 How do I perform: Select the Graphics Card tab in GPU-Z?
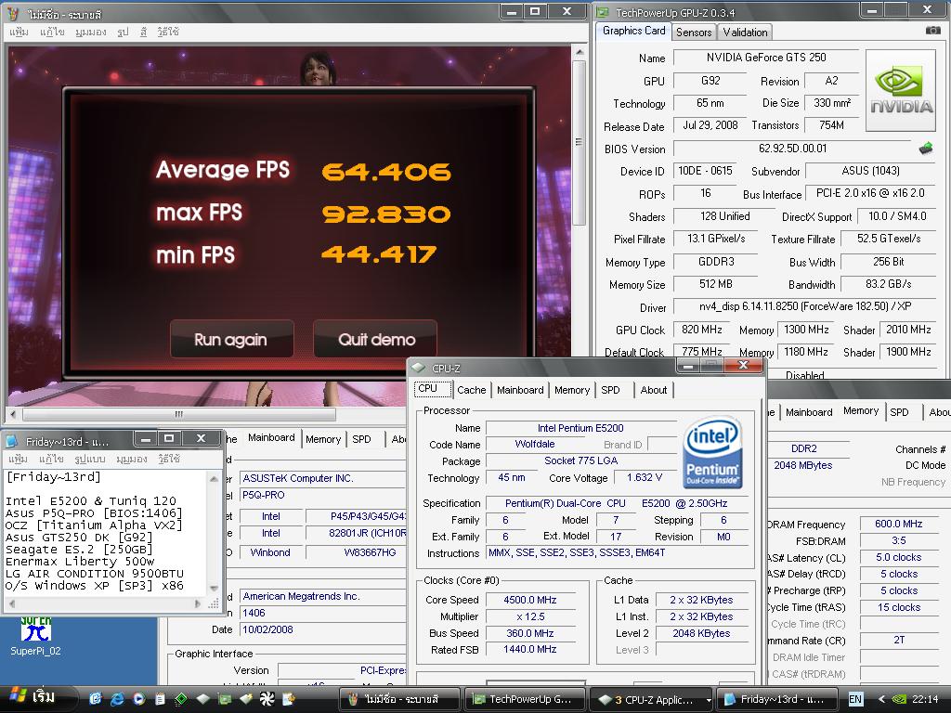click(633, 31)
